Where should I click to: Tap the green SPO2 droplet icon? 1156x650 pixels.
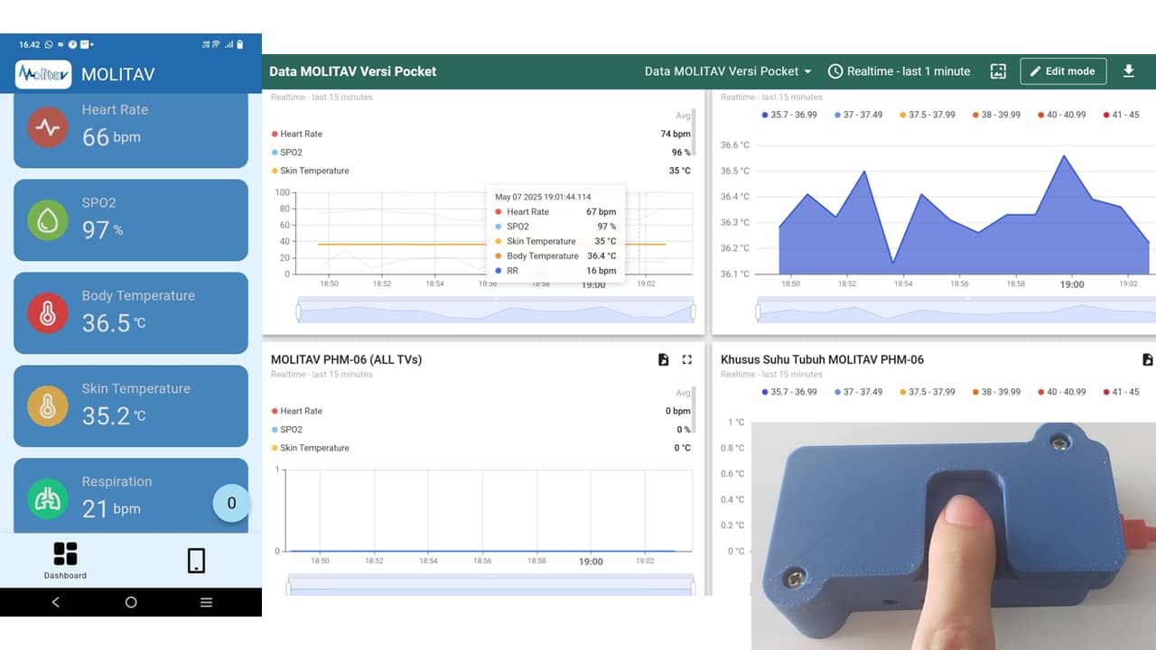coord(47,217)
